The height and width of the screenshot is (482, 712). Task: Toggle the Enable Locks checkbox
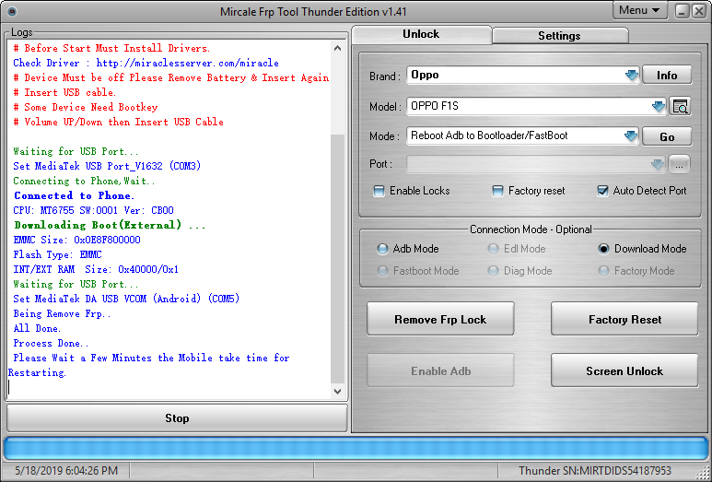[379, 191]
